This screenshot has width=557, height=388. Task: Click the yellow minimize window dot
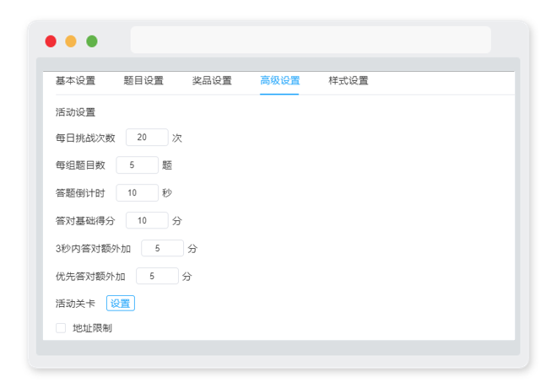(71, 41)
